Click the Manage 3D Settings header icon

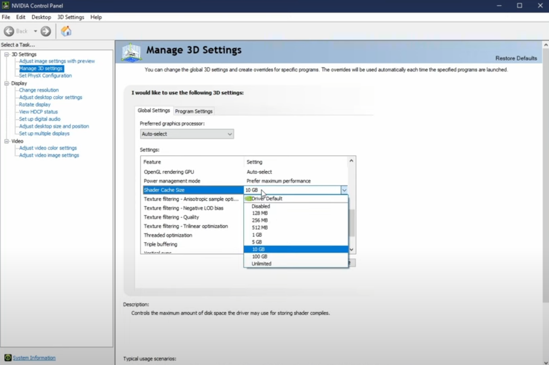click(x=132, y=52)
